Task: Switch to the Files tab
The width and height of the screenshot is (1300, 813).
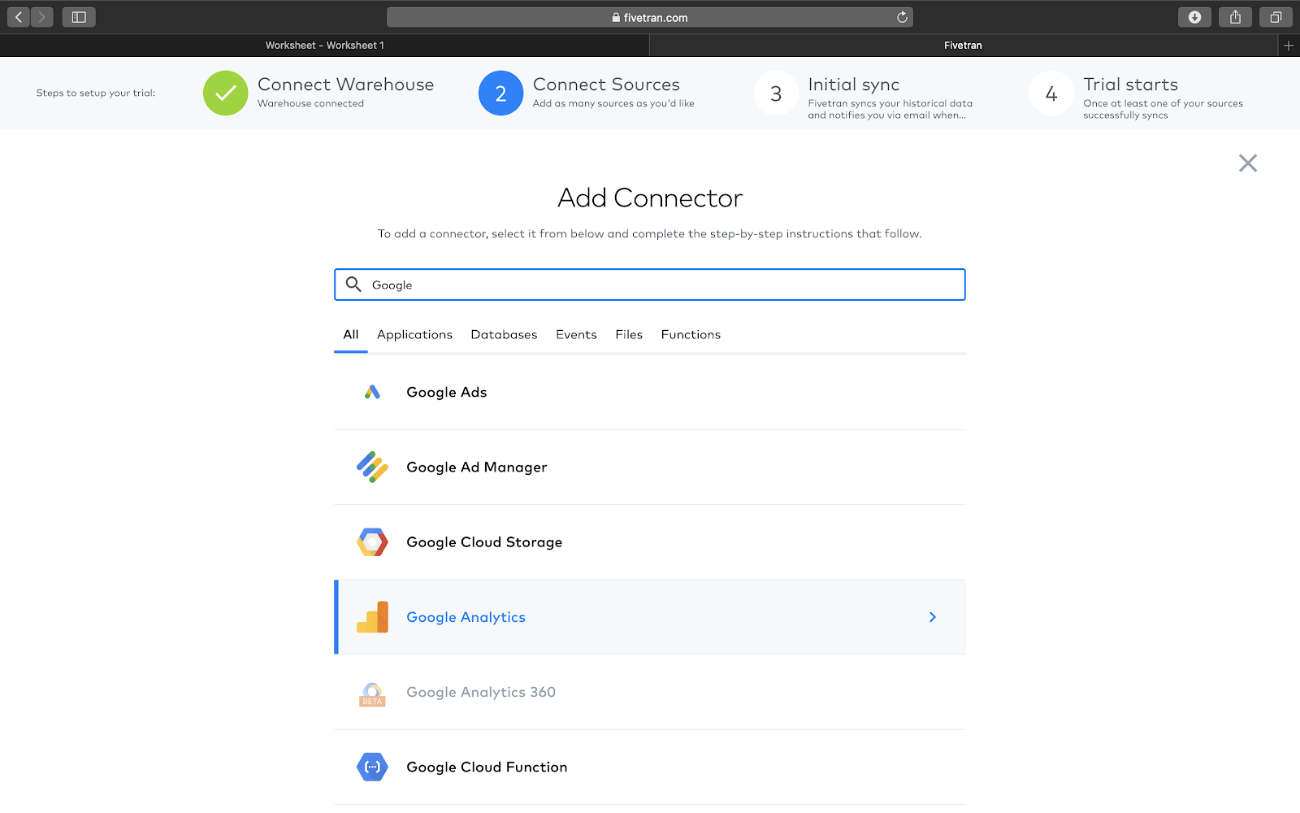Action: coord(629,335)
